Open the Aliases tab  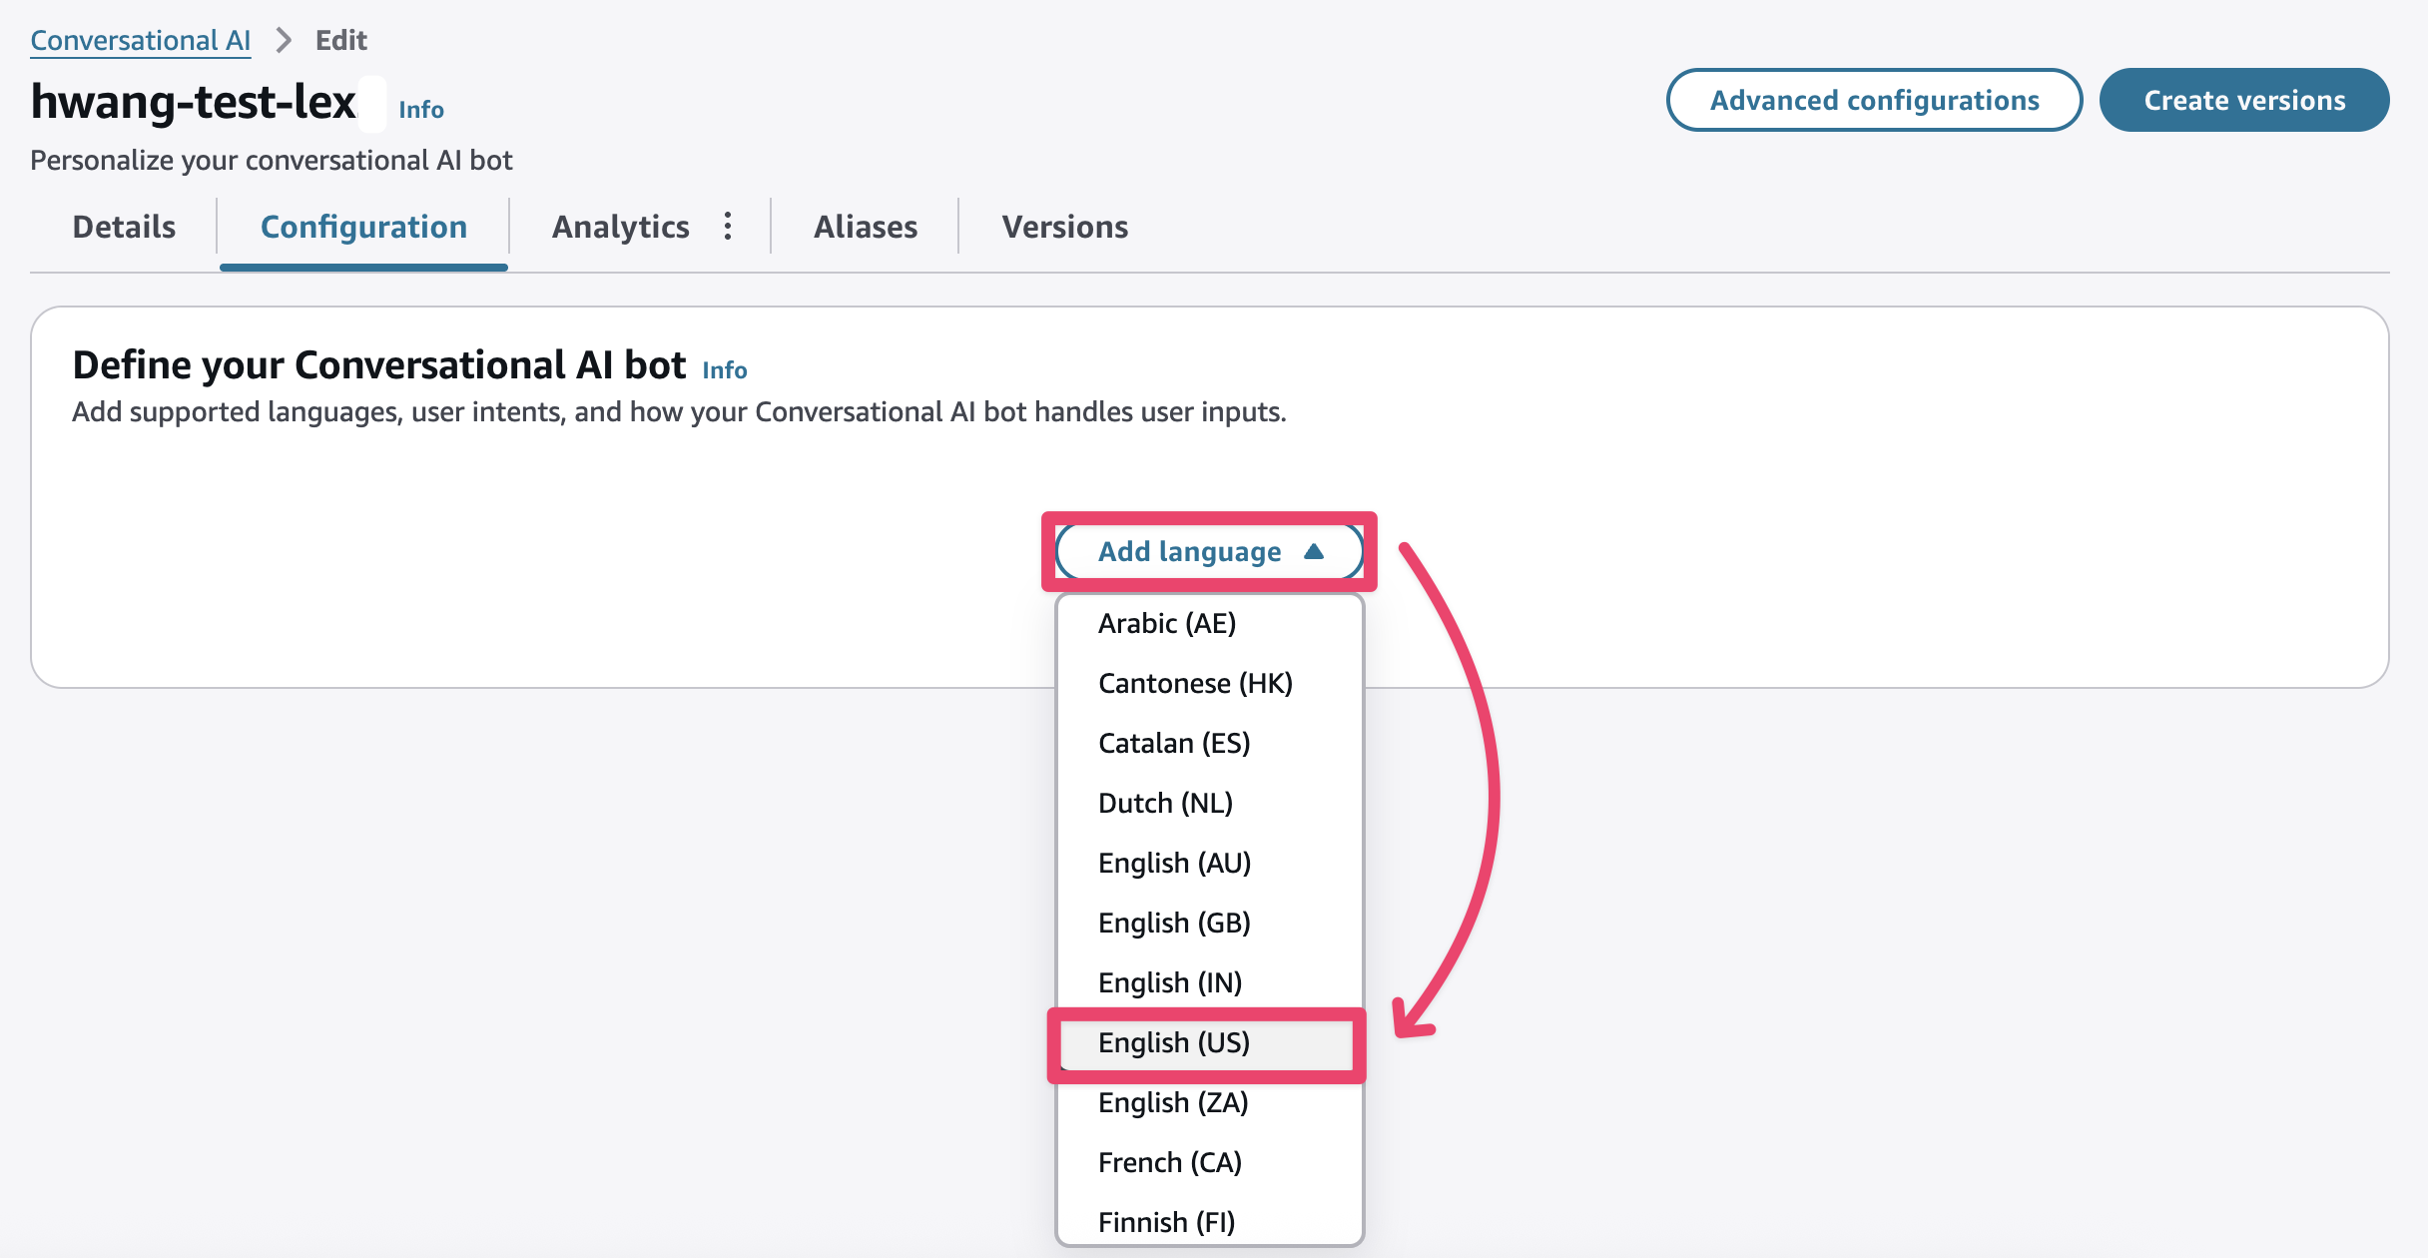pos(866,227)
